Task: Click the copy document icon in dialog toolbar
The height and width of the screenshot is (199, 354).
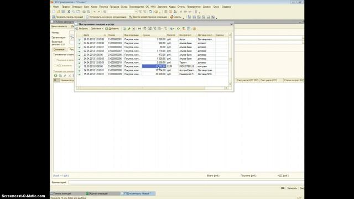Action: tap(124, 29)
